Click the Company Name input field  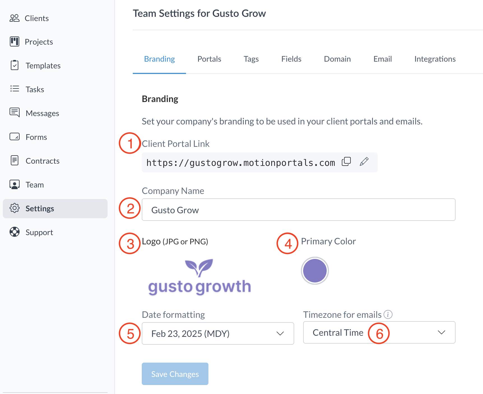[x=298, y=210]
